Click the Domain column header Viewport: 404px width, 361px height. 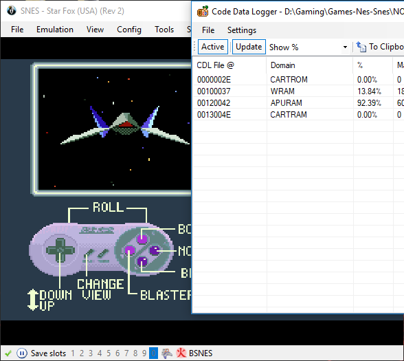[x=310, y=65]
